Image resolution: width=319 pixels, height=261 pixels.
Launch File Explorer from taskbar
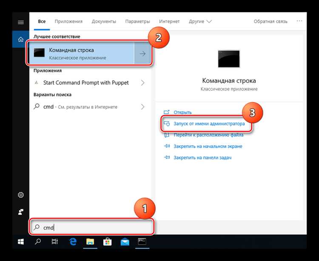click(x=90, y=241)
